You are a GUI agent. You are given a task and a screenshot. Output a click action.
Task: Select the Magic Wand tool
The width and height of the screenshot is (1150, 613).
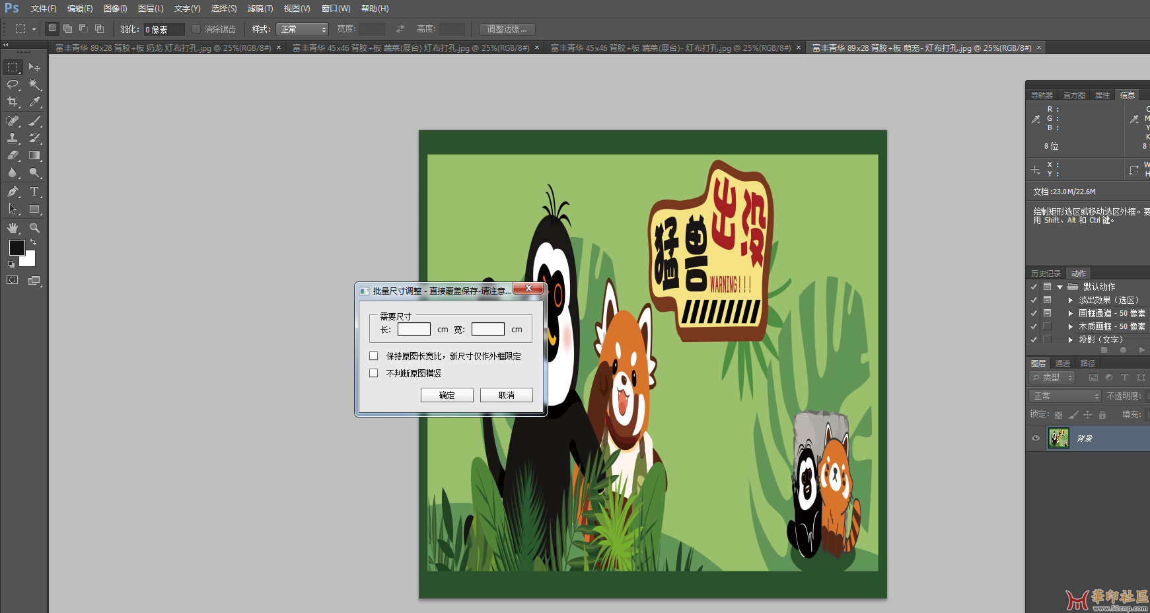tap(35, 85)
